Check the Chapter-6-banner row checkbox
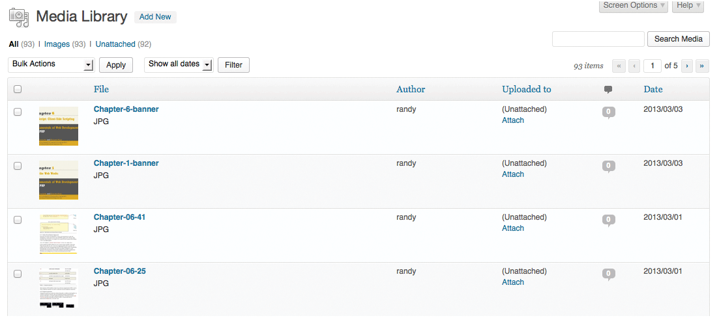The image size is (719, 318). pyautogui.click(x=18, y=112)
